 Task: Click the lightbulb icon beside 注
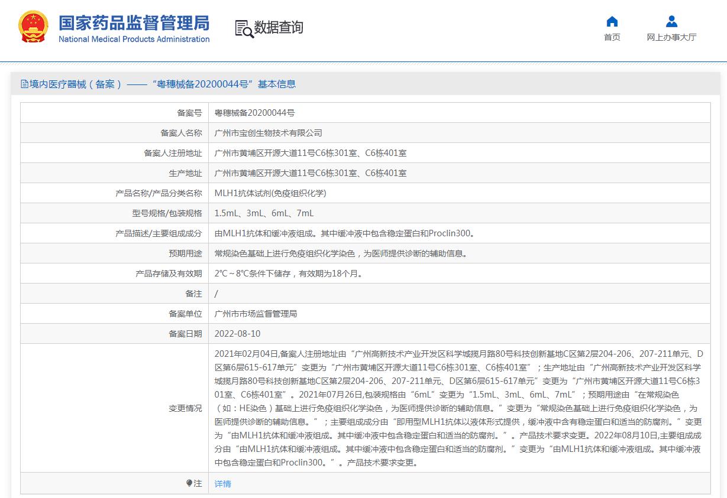click(x=189, y=483)
